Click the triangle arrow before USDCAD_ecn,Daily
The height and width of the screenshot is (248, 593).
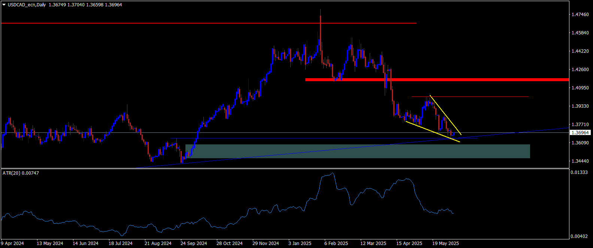(4, 5)
